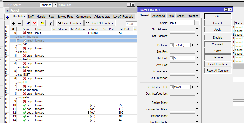244x123 pixels.
Task: Click Reset All Counters in Firewall toolbar
Action: pyautogui.click(x=100, y=23)
